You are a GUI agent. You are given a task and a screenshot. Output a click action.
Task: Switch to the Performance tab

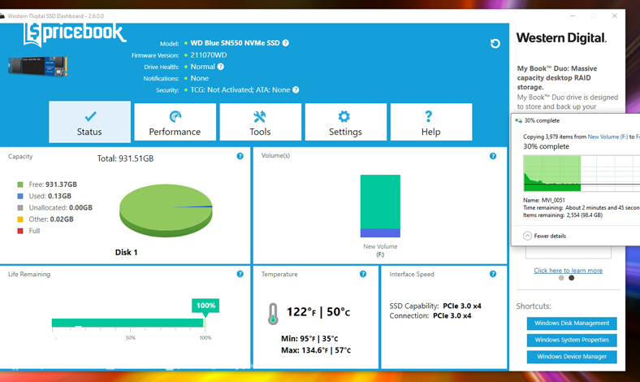coord(175,122)
